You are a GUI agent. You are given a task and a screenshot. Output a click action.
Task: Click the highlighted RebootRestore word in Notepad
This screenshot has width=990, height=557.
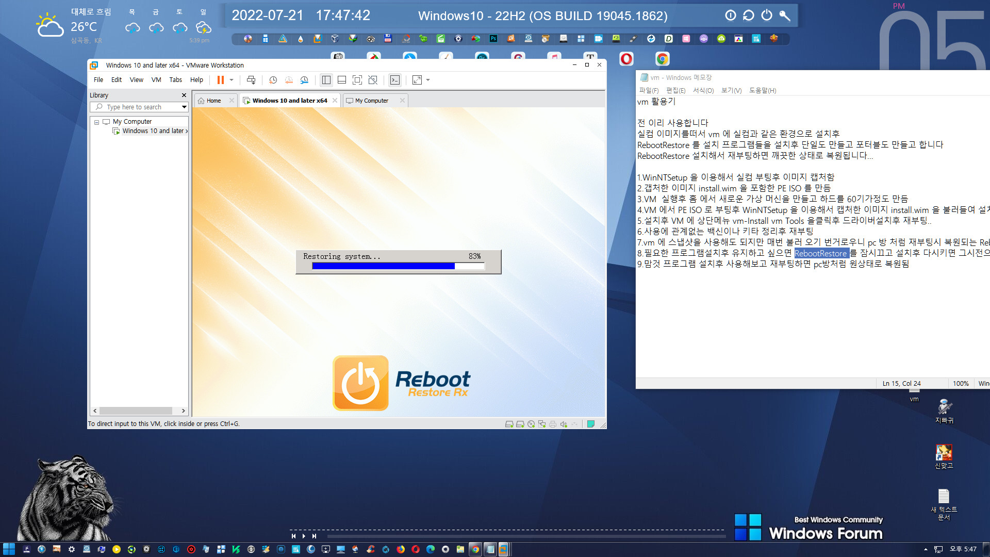click(821, 253)
